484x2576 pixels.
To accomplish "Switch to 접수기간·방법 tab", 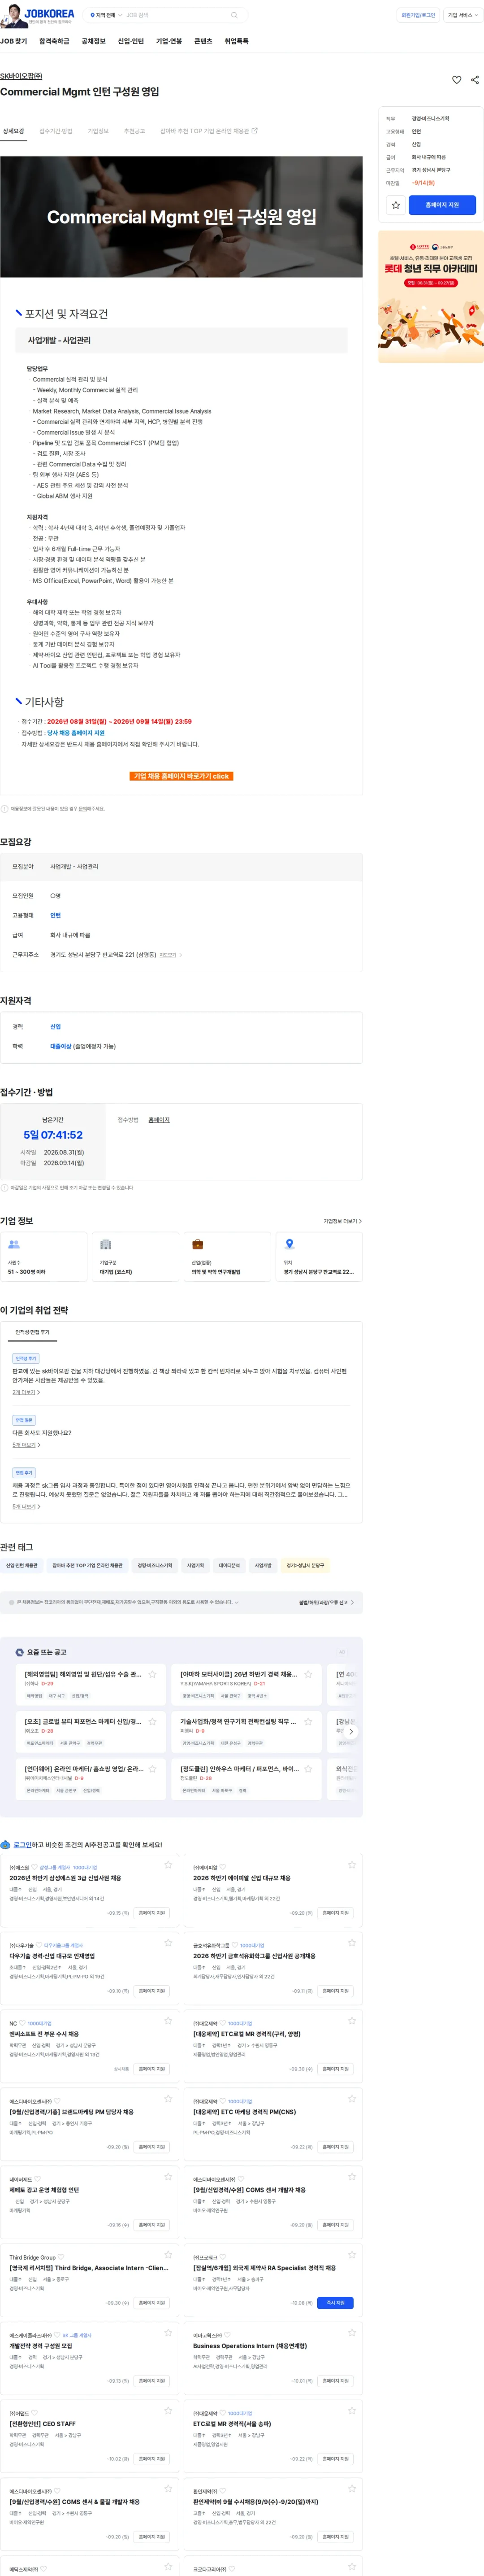I will (x=56, y=131).
